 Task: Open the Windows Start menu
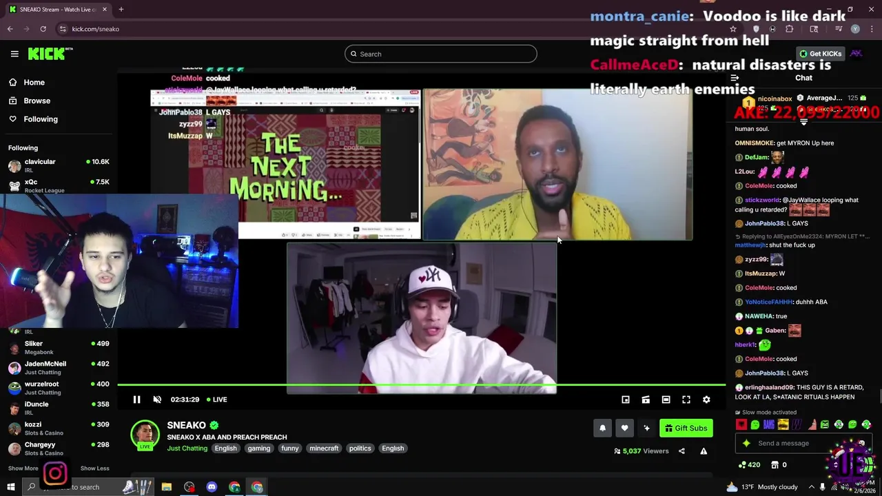coord(11,487)
